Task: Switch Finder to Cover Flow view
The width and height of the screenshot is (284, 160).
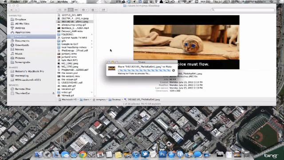Action: tap(76, 10)
